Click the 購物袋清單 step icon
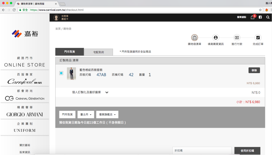The height and width of the screenshot is (155, 272). [194, 37]
